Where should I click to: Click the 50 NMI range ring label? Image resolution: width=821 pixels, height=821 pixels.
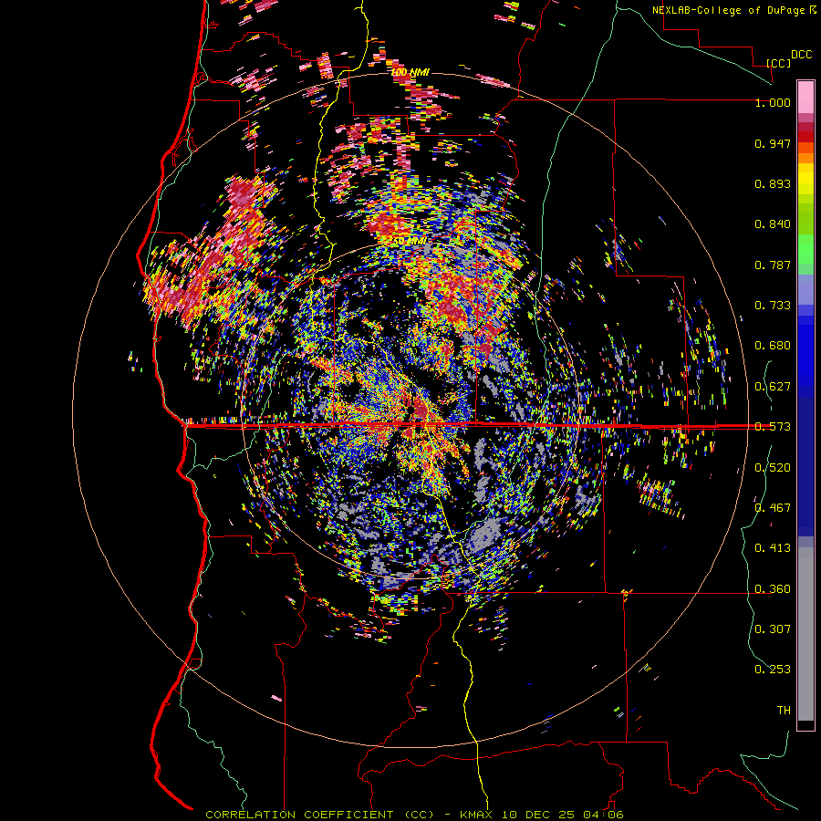(409, 241)
